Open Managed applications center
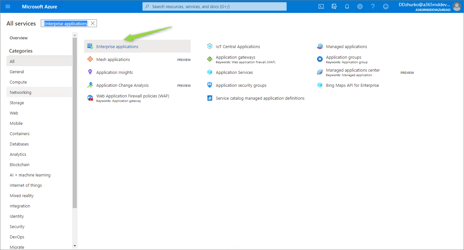Screen dimensions: 464x250 click(x=353, y=70)
